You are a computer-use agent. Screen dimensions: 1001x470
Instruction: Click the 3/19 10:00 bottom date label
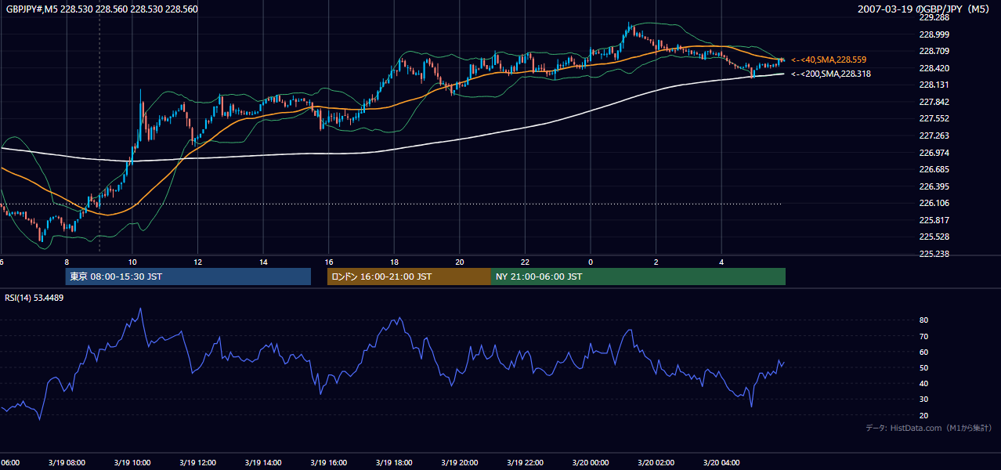(x=132, y=463)
